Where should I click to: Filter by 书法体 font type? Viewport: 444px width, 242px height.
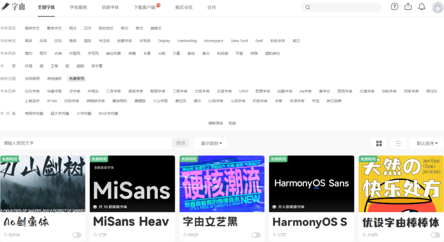tap(104, 41)
